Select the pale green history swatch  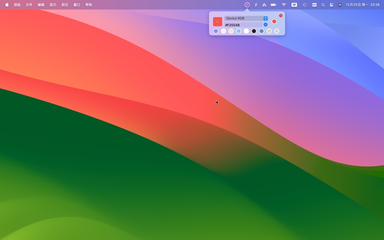pyautogui.click(x=231, y=31)
